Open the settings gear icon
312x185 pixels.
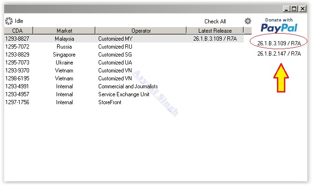point(248,21)
